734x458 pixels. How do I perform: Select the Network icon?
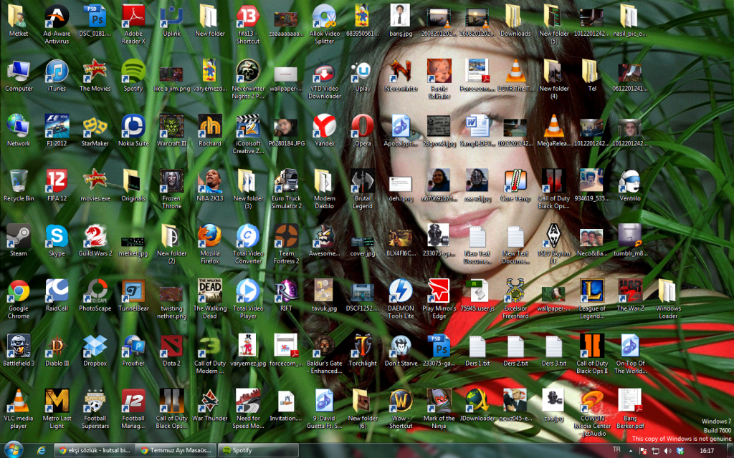[18, 127]
